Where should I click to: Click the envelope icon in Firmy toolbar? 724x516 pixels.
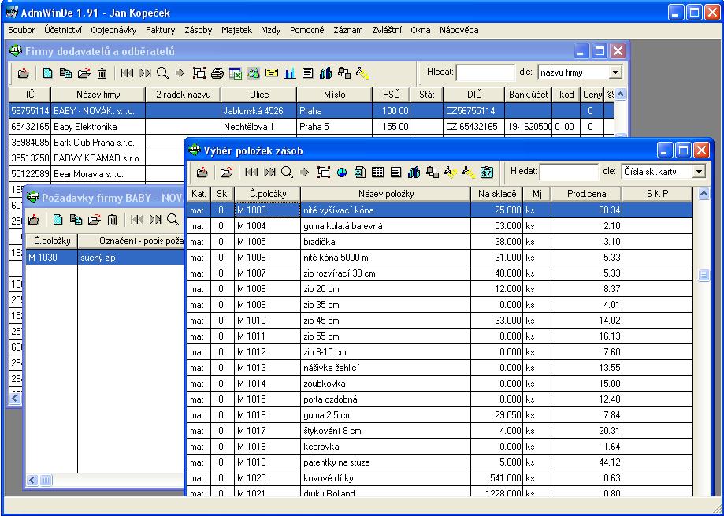[x=272, y=72]
